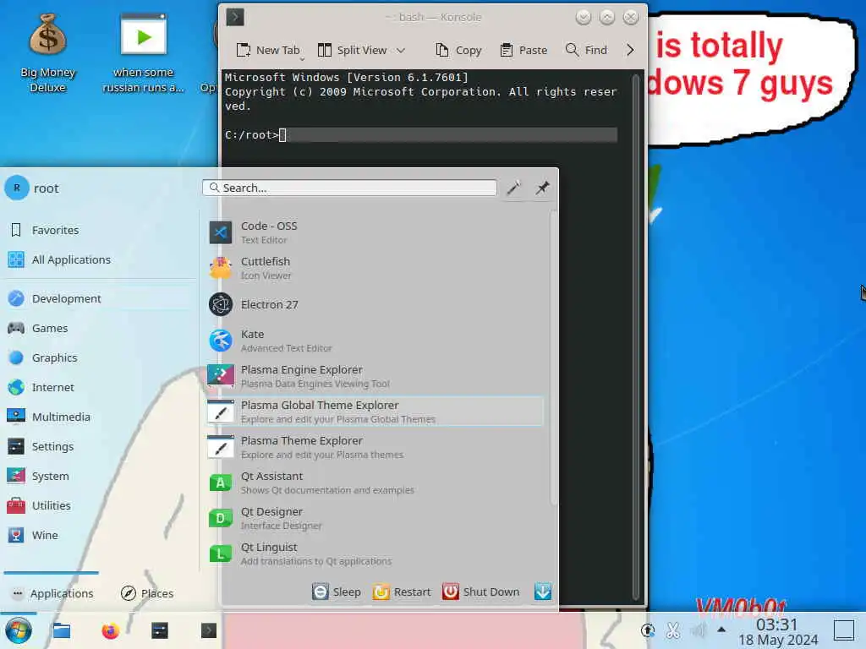Click the root user avatar
866x649 pixels.
coord(17,188)
